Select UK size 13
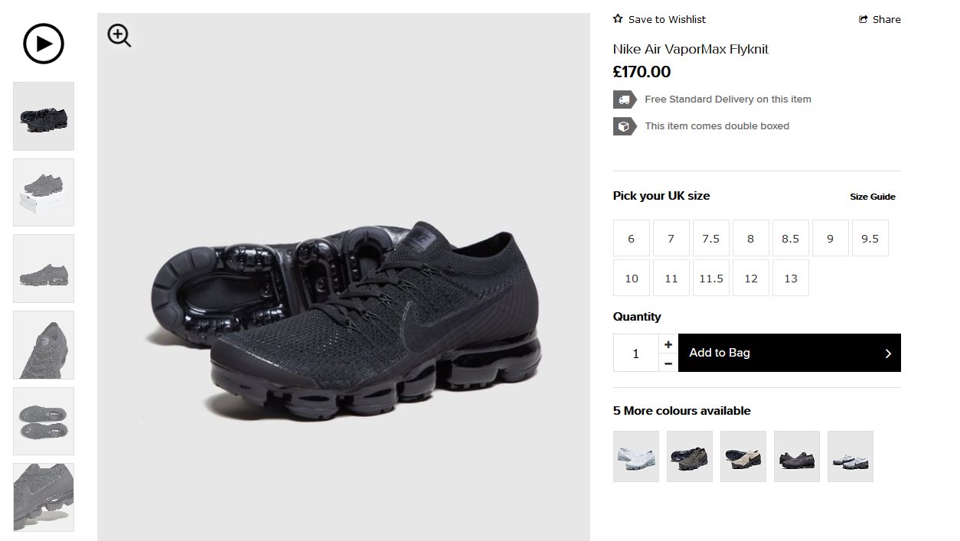960x541 pixels. click(x=791, y=278)
